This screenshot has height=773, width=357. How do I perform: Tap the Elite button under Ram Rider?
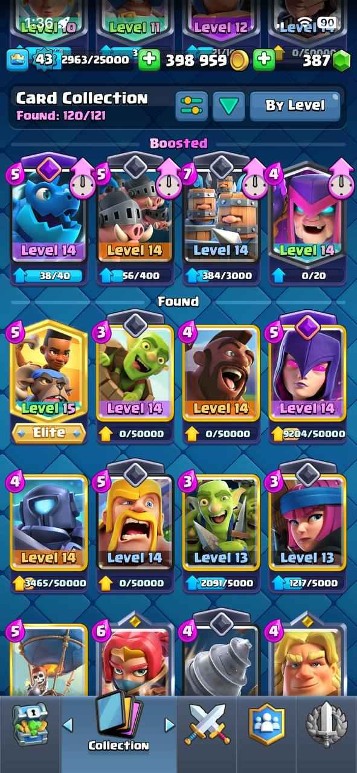click(48, 432)
